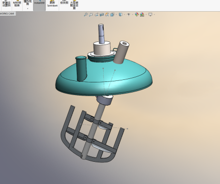
Task: Click the Hide/Show Items icon
Action: tap(128, 15)
